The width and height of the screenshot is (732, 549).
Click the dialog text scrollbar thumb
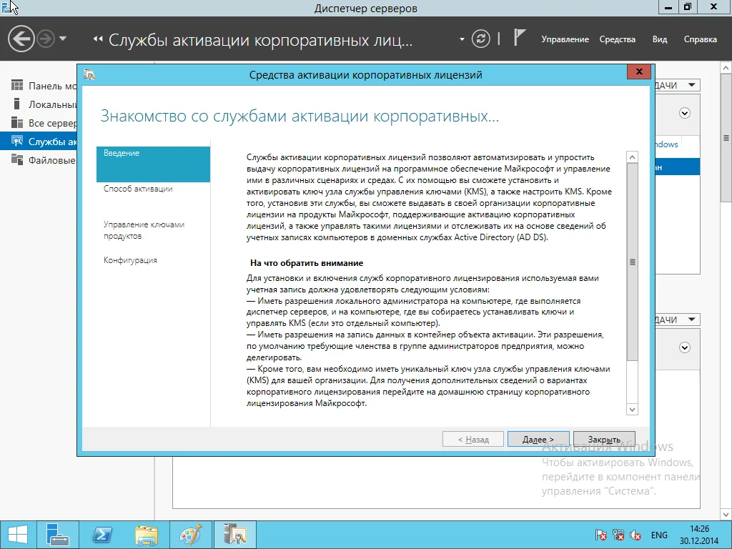632,262
